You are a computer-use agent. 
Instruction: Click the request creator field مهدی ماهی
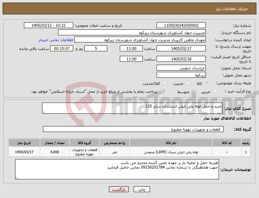point(140,40)
